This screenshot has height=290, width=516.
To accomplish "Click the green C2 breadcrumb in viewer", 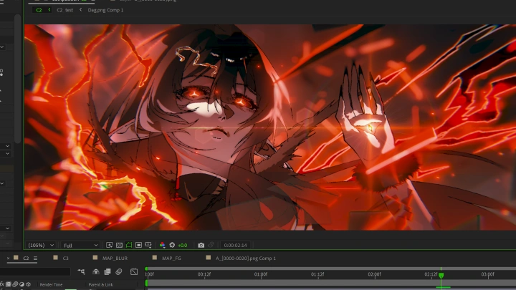I will click(39, 10).
